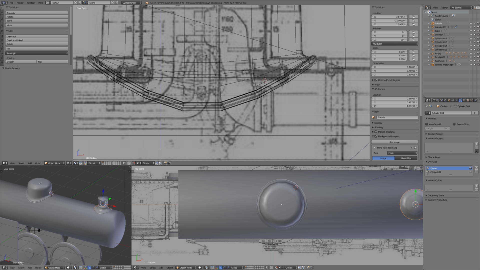
Task: Click lock icon for Scale Y
Action: coord(413,55)
